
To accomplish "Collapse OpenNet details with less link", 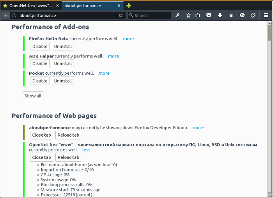I will 86,150.
